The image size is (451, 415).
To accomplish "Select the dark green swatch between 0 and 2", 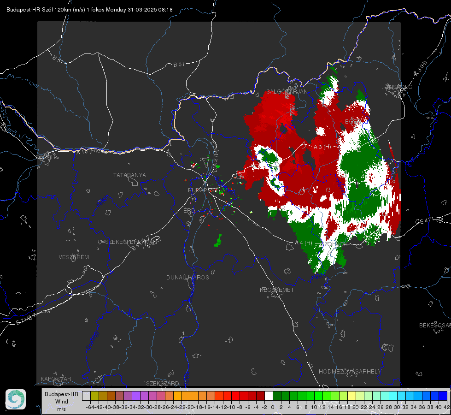I will (x=277, y=396).
